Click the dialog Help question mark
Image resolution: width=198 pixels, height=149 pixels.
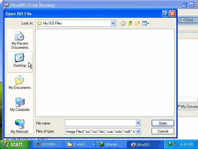coord(165,14)
